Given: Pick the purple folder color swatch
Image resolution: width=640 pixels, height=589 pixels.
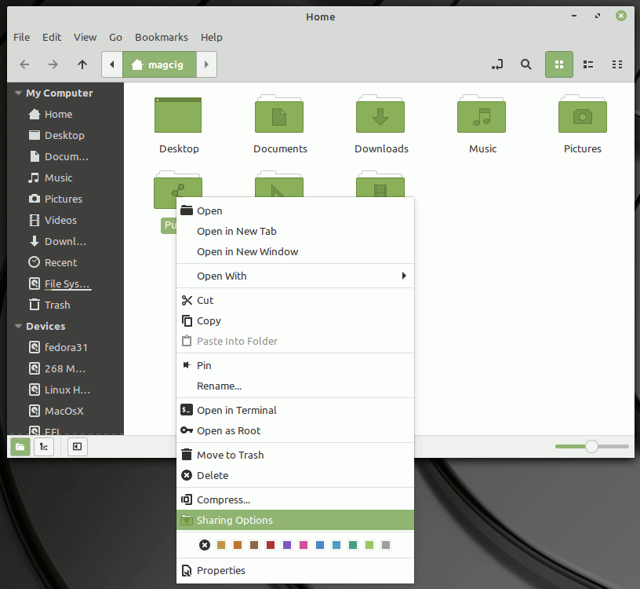Looking at the screenshot, I should point(287,545).
